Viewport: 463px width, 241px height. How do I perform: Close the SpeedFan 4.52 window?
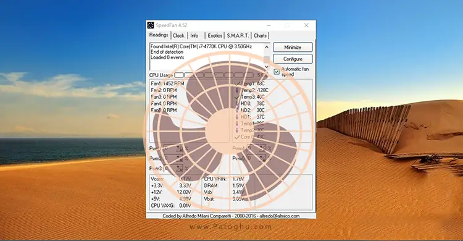(306, 25)
